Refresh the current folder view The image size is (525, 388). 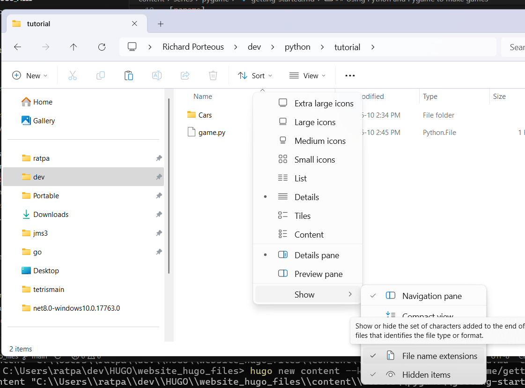pyautogui.click(x=102, y=47)
